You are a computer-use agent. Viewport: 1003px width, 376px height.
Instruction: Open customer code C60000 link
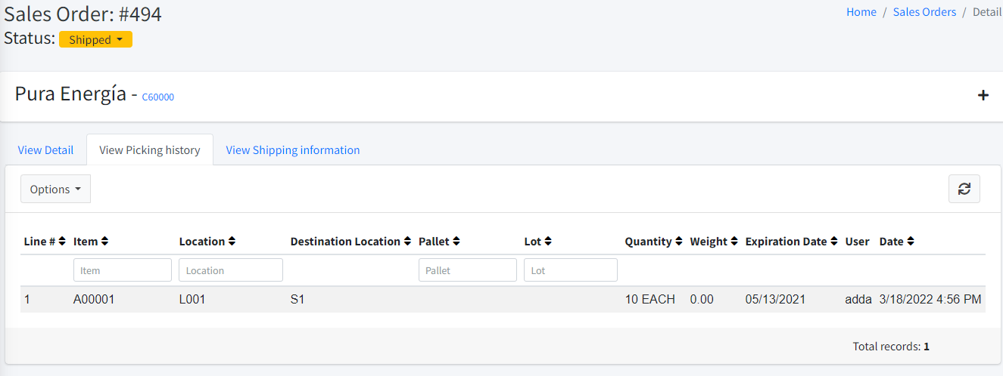pyautogui.click(x=158, y=97)
